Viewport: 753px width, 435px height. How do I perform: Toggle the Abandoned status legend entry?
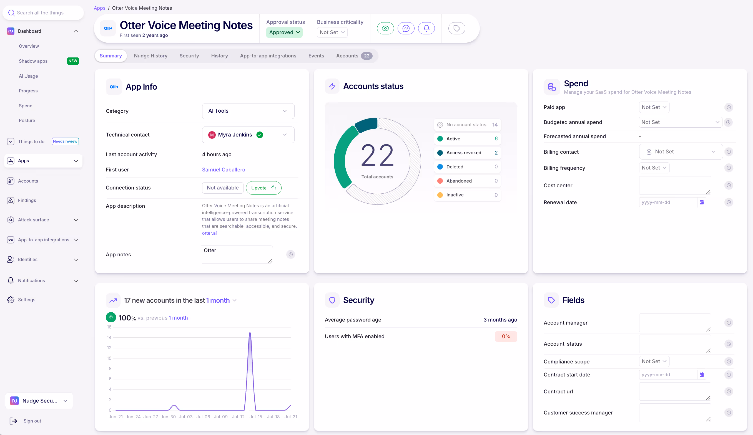click(x=467, y=181)
